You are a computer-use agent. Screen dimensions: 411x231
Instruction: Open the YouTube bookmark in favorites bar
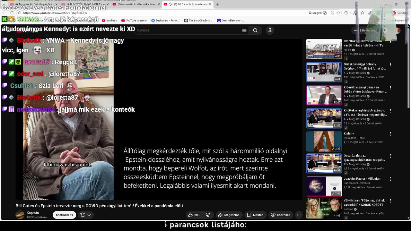click(109, 21)
